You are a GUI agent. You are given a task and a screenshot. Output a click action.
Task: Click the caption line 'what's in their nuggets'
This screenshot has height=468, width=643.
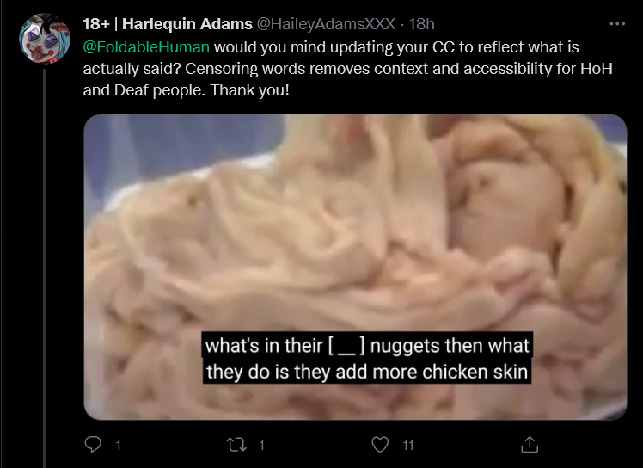tap(367, 345)
